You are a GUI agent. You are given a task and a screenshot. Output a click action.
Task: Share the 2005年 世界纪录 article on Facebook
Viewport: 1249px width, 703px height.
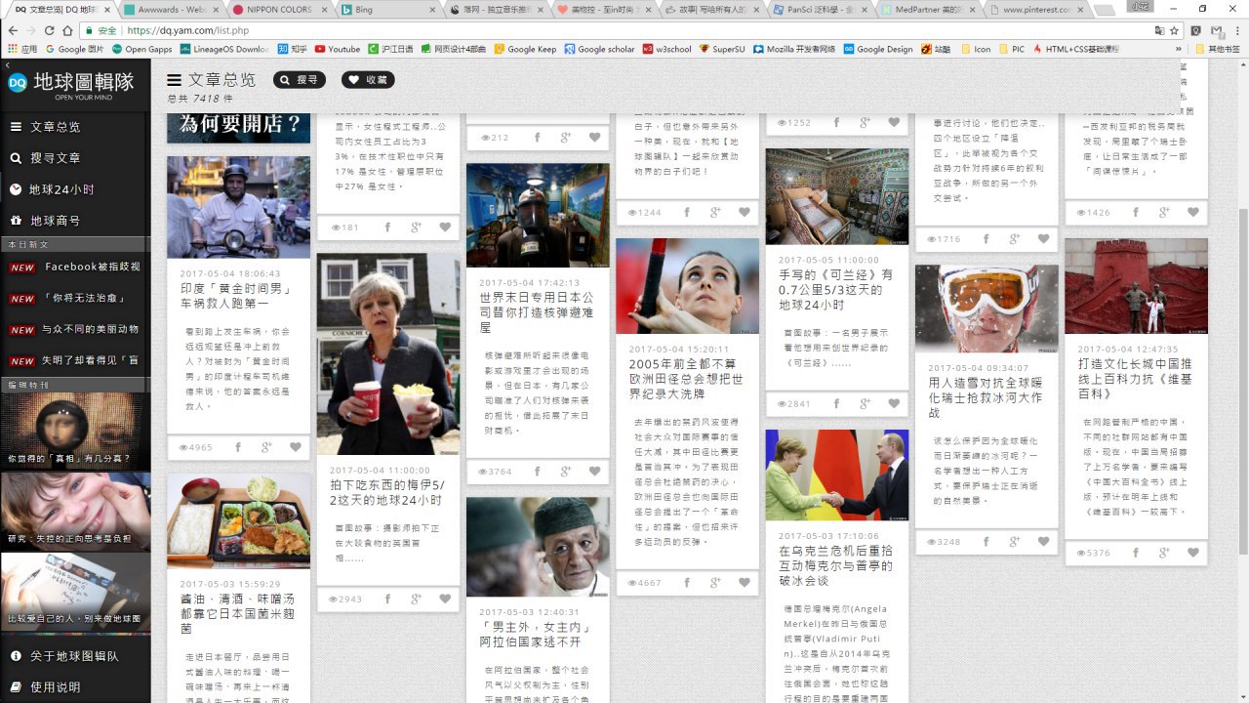pos(686,583)
